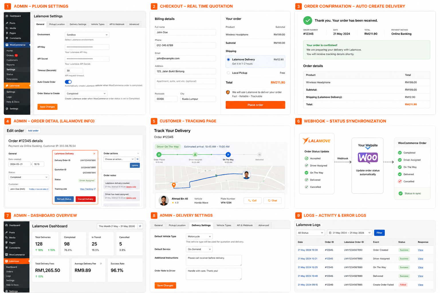Open Choose an action dropdown
This screenshot has width=440, height=293.
click(119, 159)
